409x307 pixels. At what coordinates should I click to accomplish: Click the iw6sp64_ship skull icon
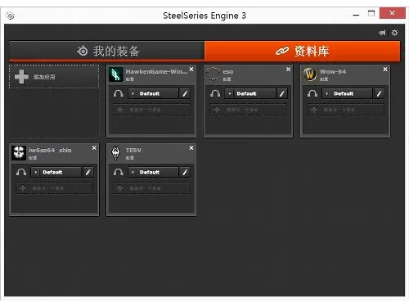coord(19,153)
